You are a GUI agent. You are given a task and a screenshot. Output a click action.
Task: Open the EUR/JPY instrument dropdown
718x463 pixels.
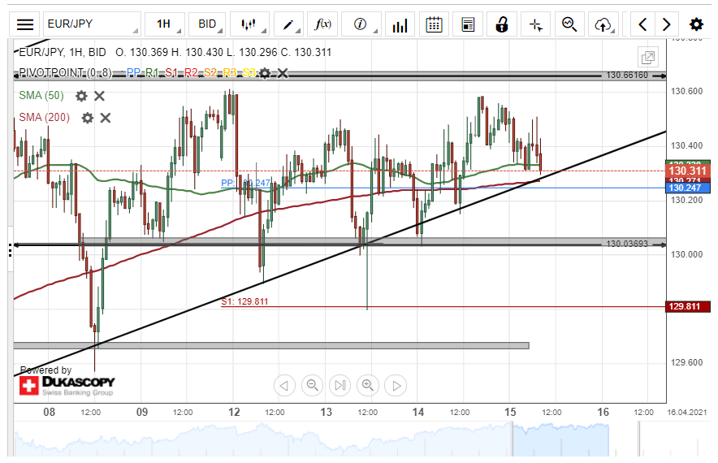pyautogui.click(x=91, y=24)
